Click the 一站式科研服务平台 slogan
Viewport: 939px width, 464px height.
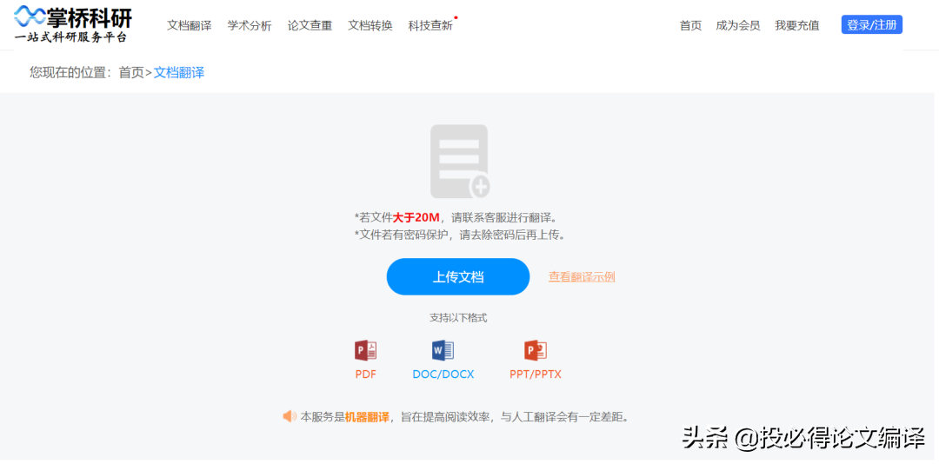[x=70, y=37]
